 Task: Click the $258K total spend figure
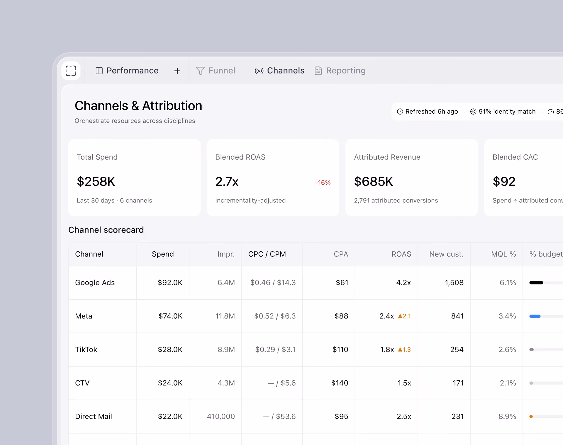tap(96, 182)
